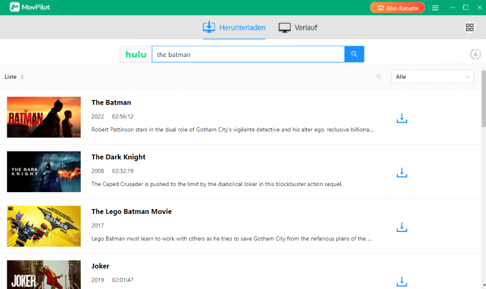Image resolution: width=486 pixels, height=289 pixels.
Task: Download the Joker movie
Action: (x=402, y=282)
